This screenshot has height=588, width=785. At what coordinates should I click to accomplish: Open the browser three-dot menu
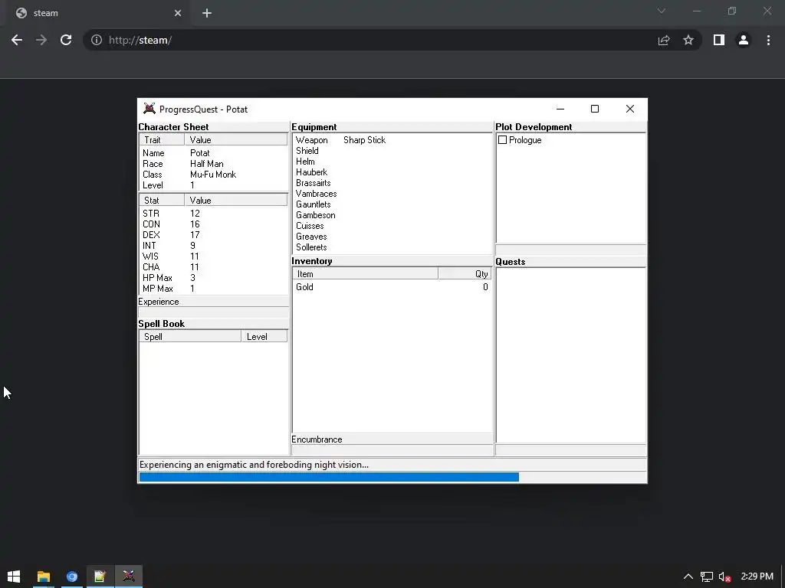coord(768,40)
